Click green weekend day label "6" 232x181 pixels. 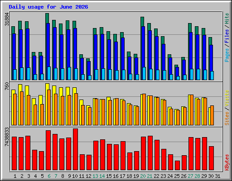tap(49, 176)
